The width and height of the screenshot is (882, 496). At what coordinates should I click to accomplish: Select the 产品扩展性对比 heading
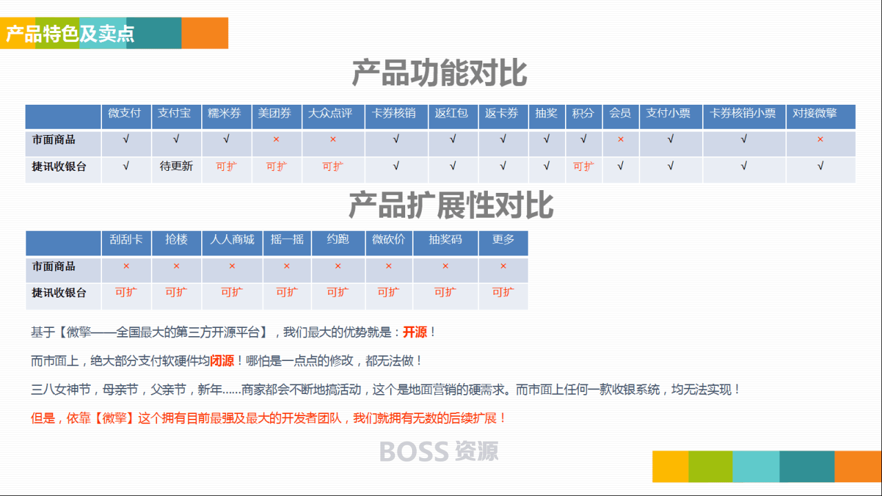(x=451, y=205)
